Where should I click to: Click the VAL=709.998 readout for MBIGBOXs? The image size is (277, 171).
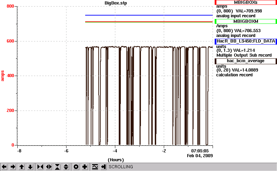[x=249, y=11]
